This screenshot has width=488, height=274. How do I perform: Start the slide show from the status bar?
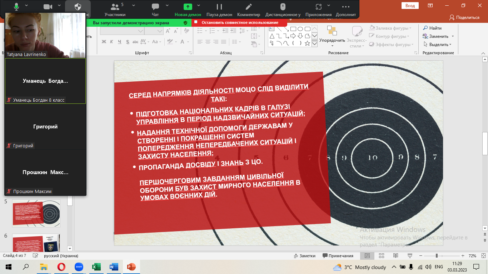pyautogui.click(x=409, y=256)
